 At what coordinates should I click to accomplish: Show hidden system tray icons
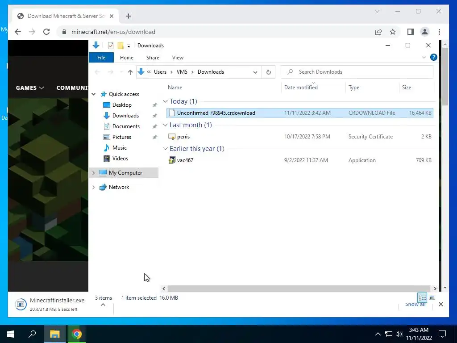(378, 334)
